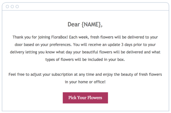Image resolution: width=171 pixels, height=113 pixels.
Task: Click the line starting 'door based on your preferences'
Action: [85, 45]
